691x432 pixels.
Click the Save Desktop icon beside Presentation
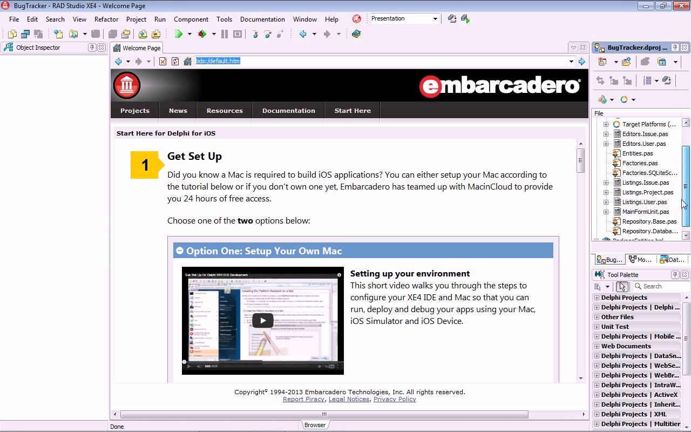452,19
